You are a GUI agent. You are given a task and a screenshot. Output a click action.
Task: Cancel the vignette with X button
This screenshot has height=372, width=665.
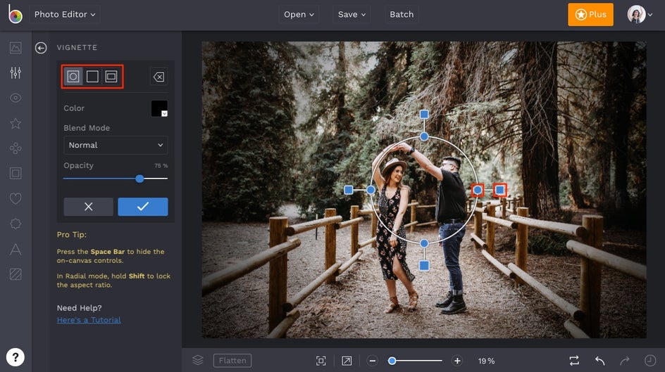pos(88,207)
